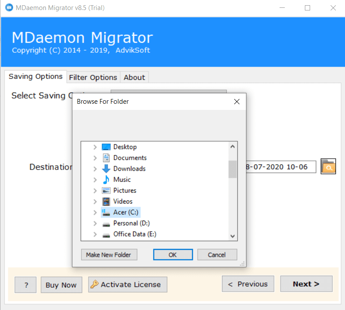Image resolution: width=345 pixels, height=310 pixels.
Task: Select the Office Data (E:) label
Action: point(135,234)
